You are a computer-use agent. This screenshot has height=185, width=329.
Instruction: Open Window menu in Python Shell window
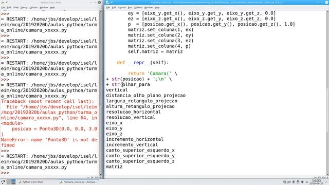pos(44,8)
